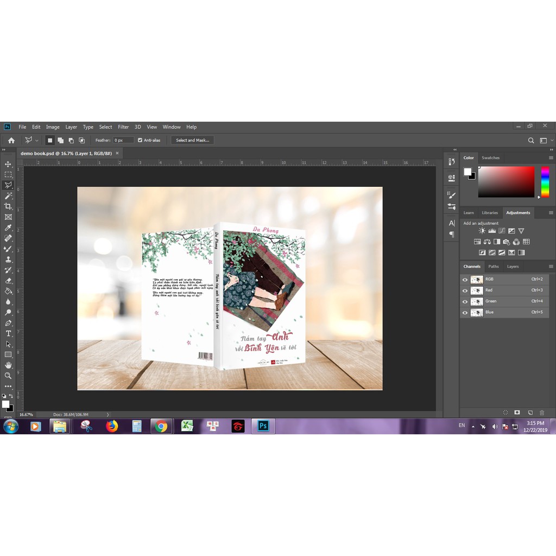556x556 pixels.
Task: Add a Brightness/Contrast adjustment
Action: tap(482, 231)
